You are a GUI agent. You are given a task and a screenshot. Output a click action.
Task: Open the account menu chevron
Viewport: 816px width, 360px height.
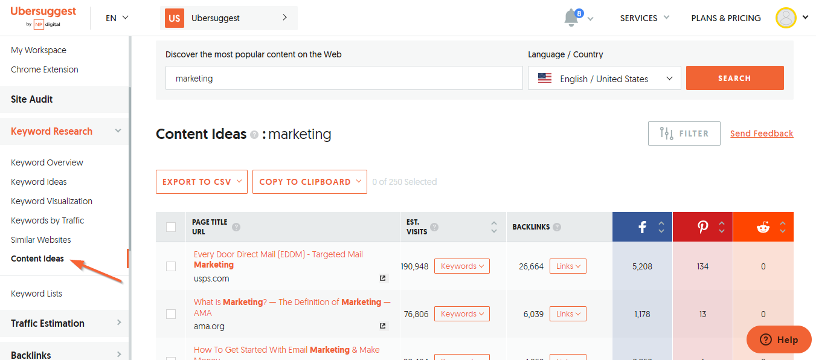(x=805, y=18)
